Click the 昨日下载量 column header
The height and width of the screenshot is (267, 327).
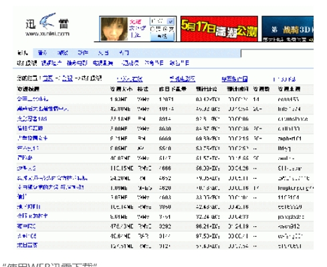pyautogui.click(x=173, y=89)
